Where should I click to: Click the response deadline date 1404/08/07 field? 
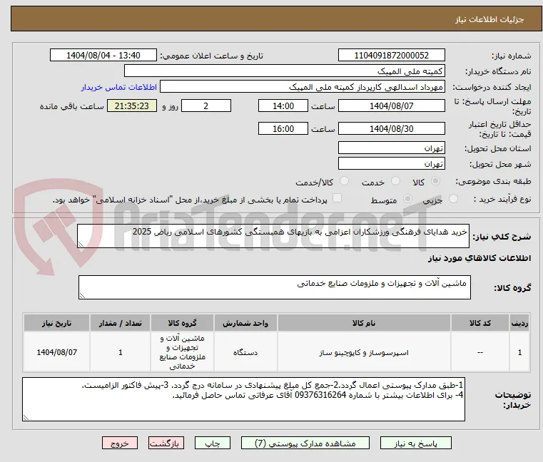point(391,106)
